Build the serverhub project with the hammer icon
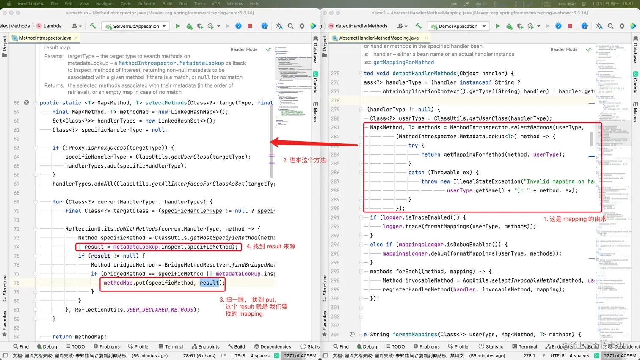Viewport: 640px width, 360px height. pos(93,26)
